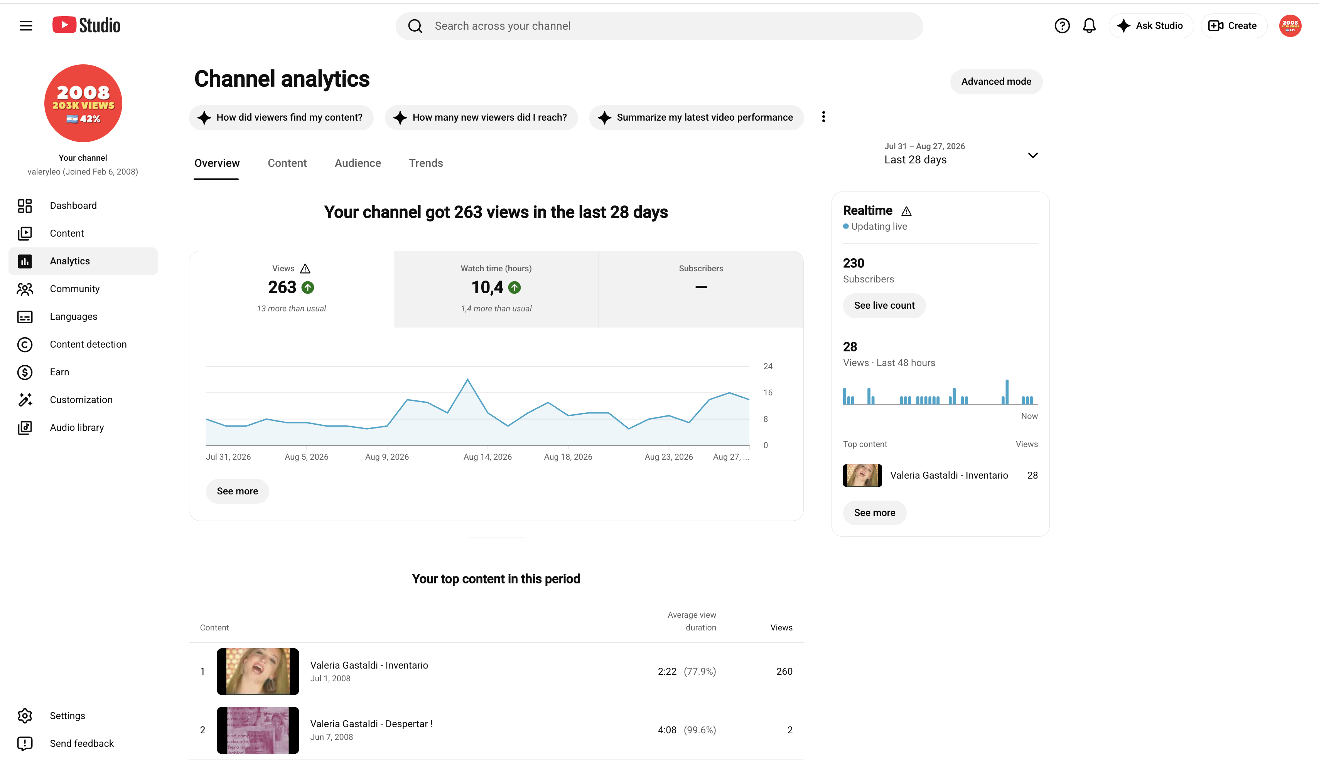The image size is (1319, 763).
Task: Open Settings from the sidebar
Action: click(83, 716)
